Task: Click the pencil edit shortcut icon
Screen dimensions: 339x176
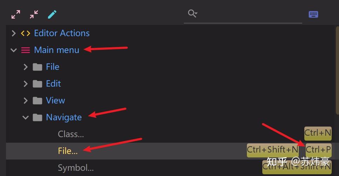Action: (x=52, y=14)
